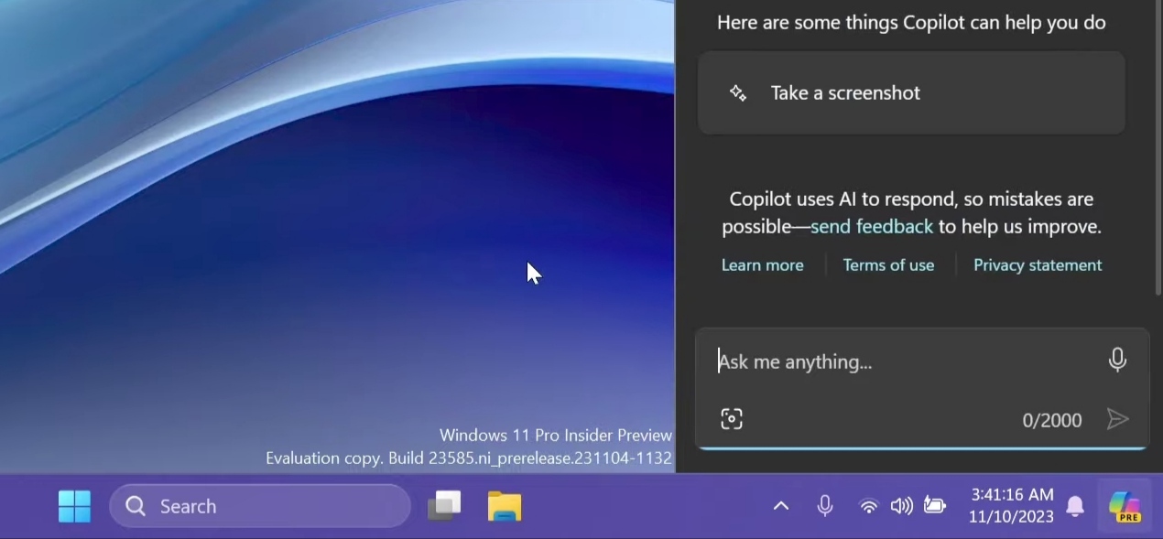Add a screenshot using the Copilot capture icon

coord(732,419)
